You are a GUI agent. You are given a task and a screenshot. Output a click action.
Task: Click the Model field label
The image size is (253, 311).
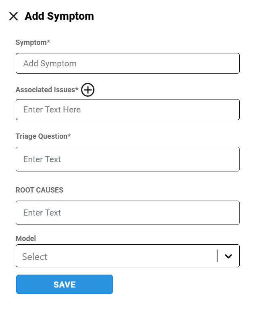click(26, 239)
